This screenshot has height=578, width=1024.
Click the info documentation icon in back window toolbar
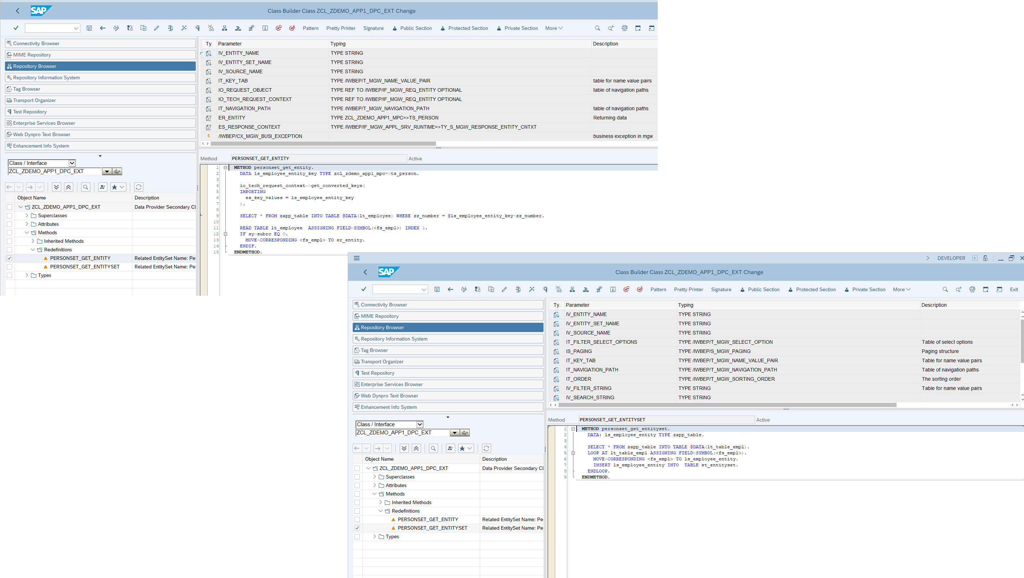tap(265, 28)
